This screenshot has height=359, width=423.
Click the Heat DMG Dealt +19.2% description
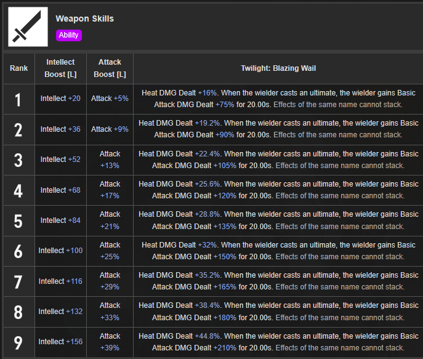[x=278, y=129]
